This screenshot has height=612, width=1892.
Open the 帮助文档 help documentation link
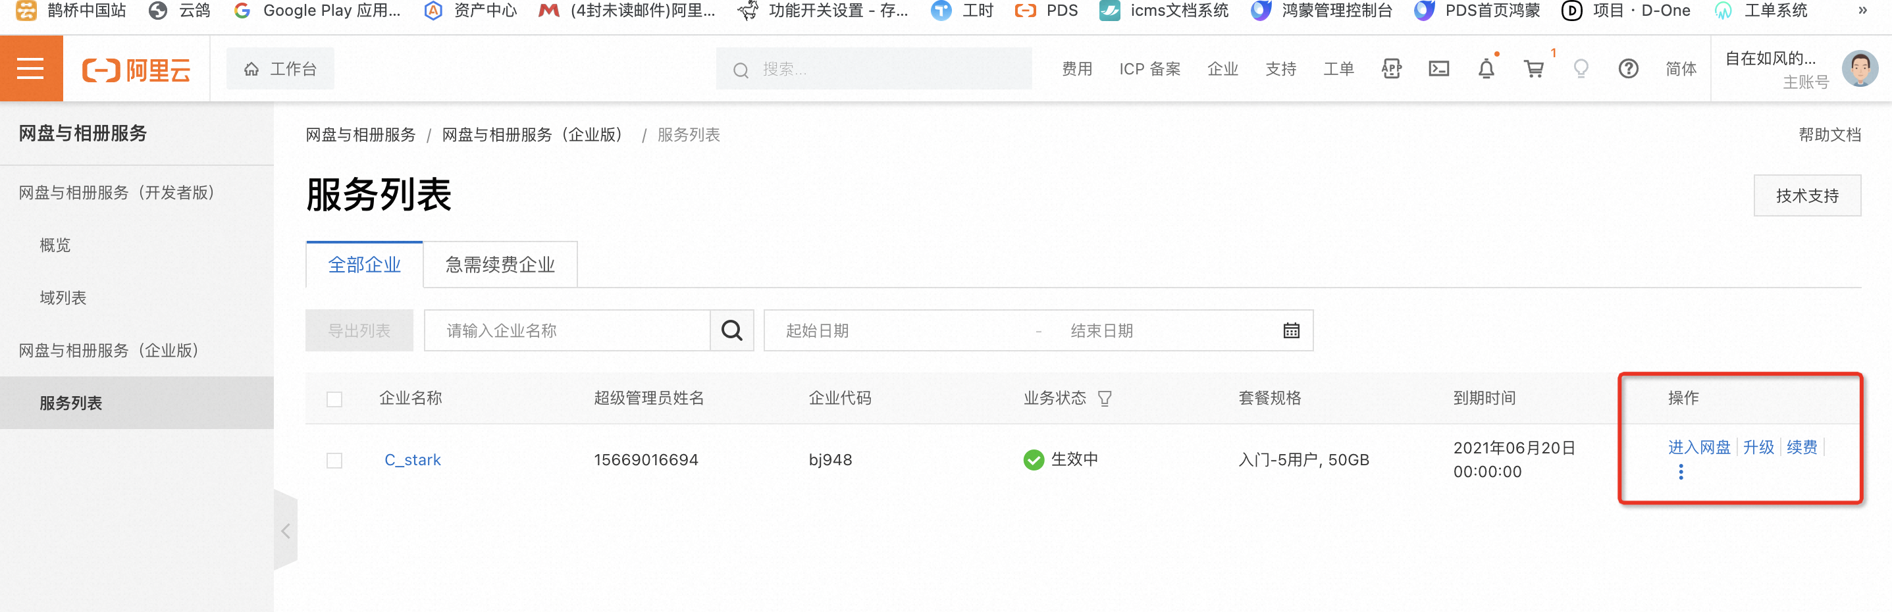click(1829, 135)
